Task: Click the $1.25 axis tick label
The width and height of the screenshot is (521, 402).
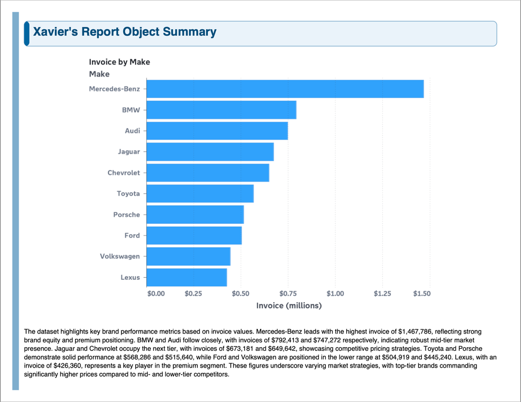Action: [383, 294]
